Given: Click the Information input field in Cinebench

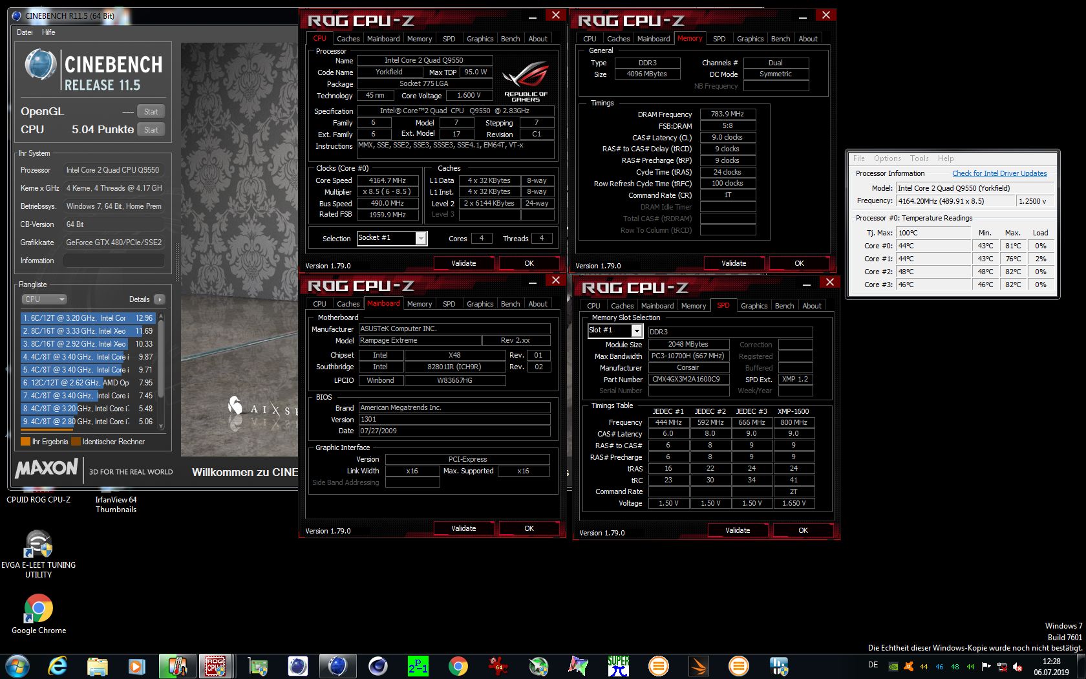Looking at the screenshot, I should point(114,261).
